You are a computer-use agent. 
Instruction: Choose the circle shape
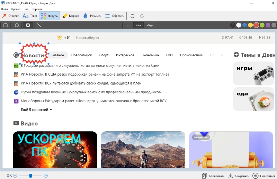point(17,25)
